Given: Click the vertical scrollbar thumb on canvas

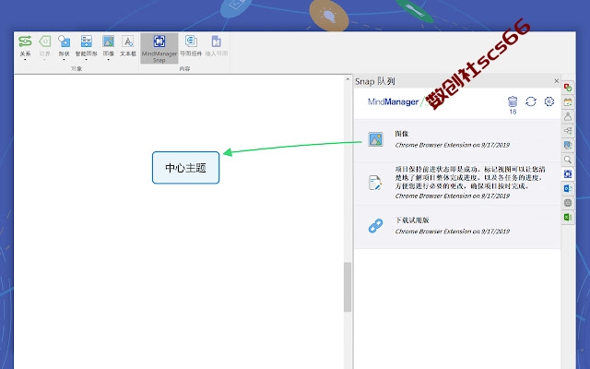Looking at the screenshot, I should point(348,287).
